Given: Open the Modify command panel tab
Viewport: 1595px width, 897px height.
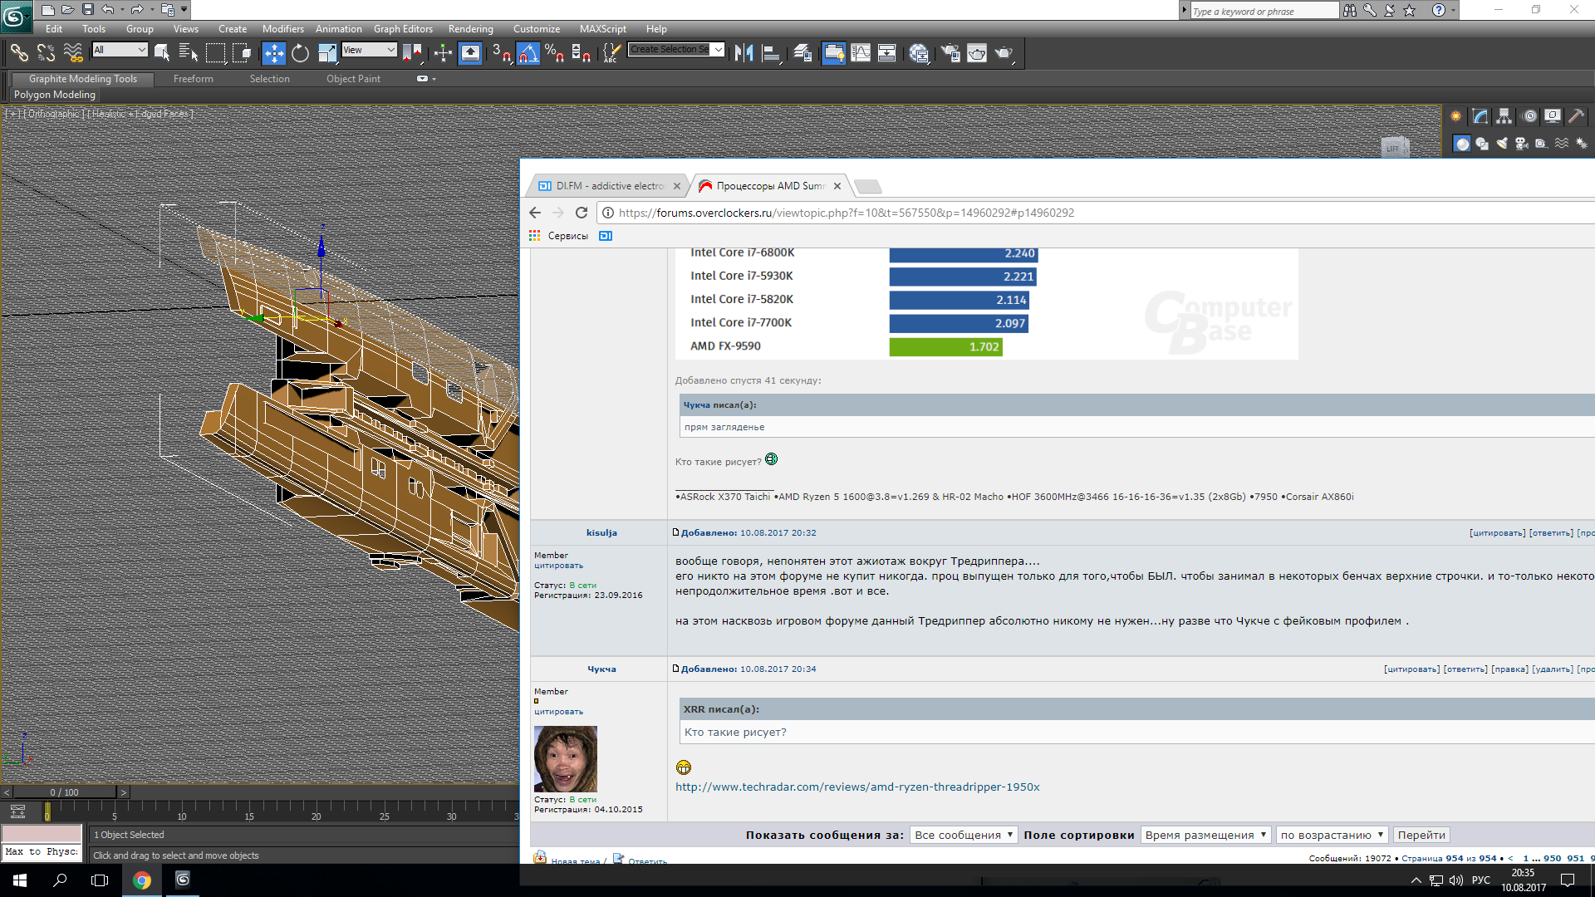Looking at the screenshot, I should pyautogui.click(x=1480, y=116).
